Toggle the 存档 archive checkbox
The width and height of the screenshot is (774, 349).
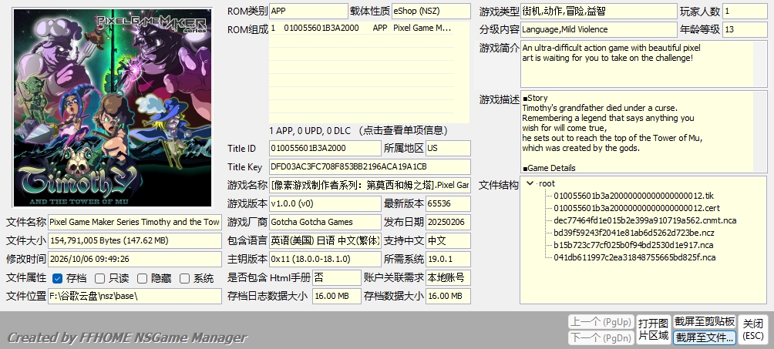coord(57,278)
